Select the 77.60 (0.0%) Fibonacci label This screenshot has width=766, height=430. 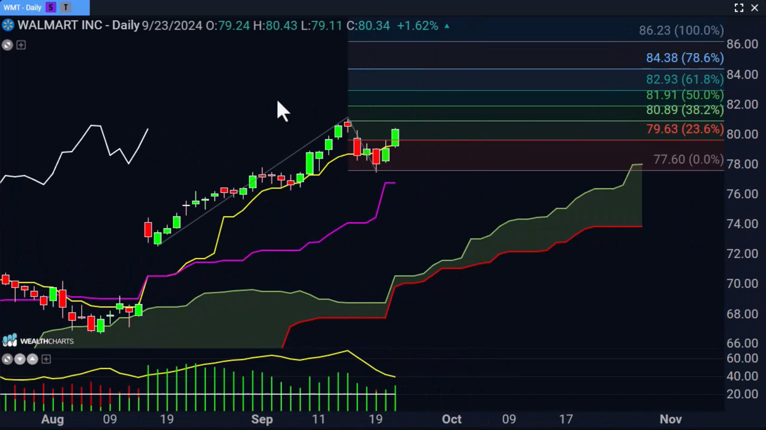point(689,159)
